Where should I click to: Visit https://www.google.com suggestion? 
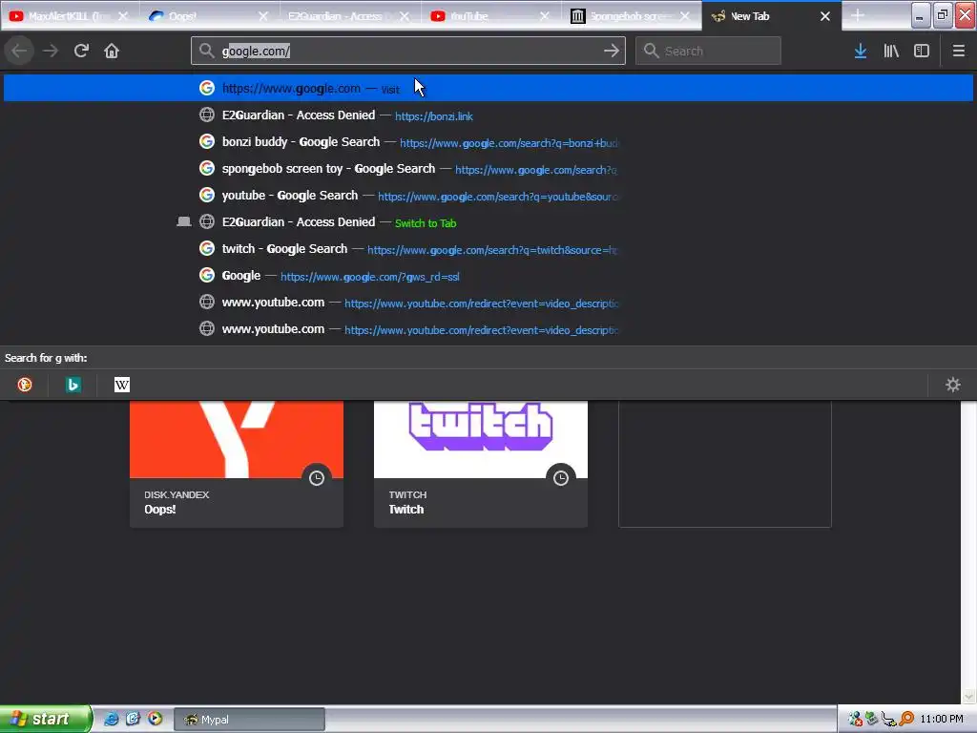pyautogui.click(x=488, y=89)
